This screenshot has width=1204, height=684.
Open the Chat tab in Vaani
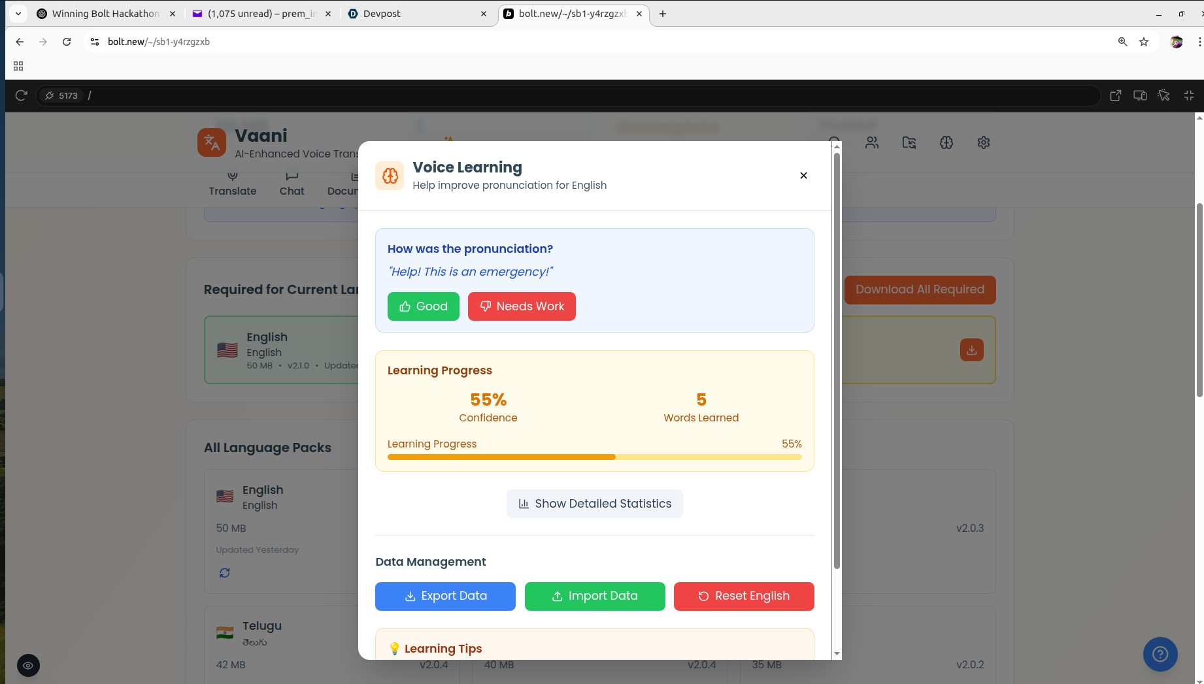click(x=292, y=184)
